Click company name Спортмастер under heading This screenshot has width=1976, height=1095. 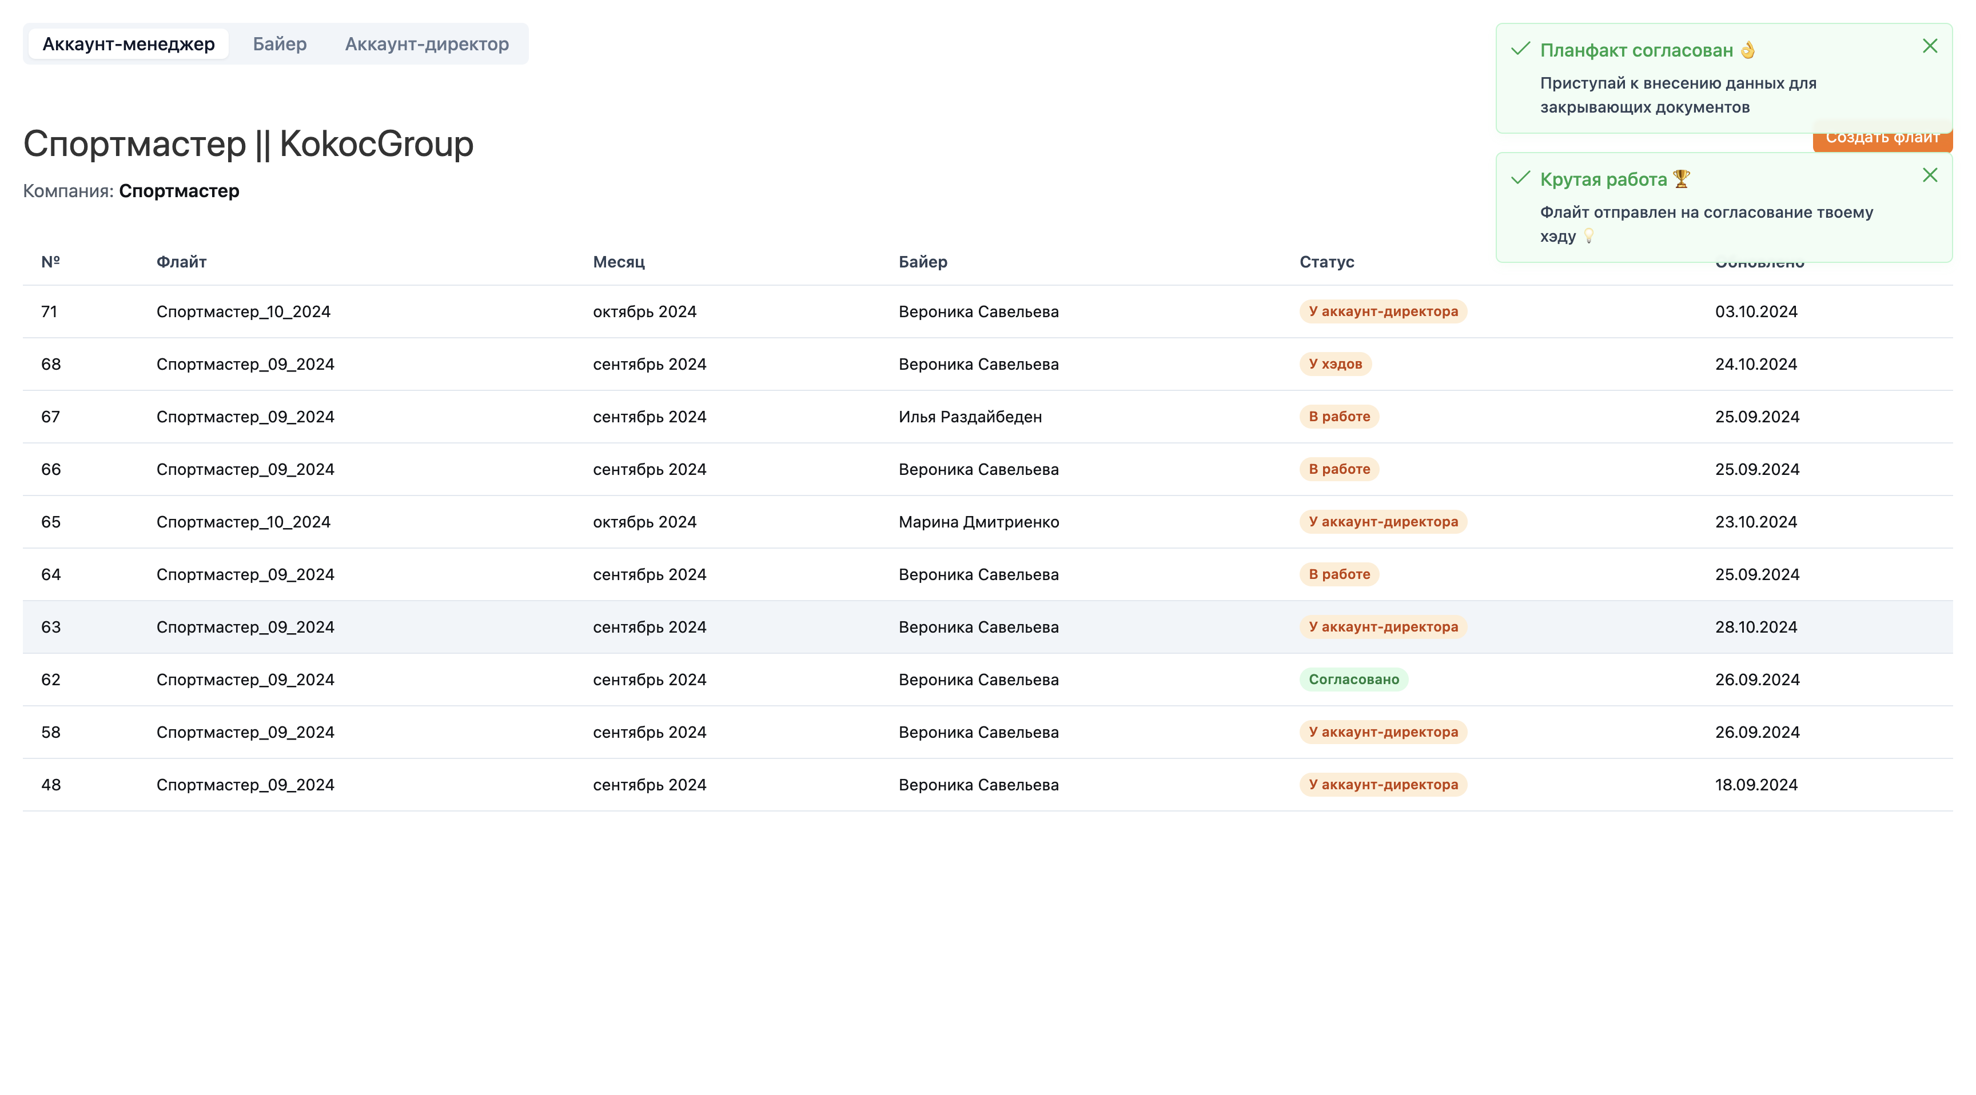179,191
